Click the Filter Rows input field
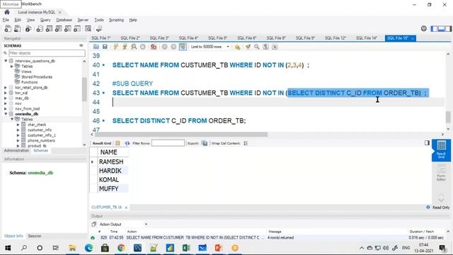 (168, 143)
